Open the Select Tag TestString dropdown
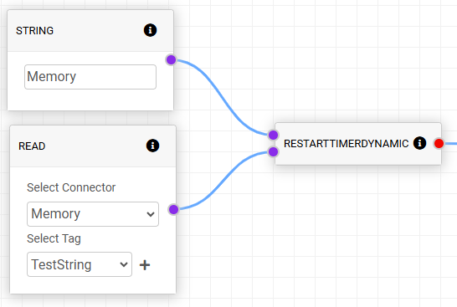The width and height of the screenshot is (457, 307). click(80, 264)
